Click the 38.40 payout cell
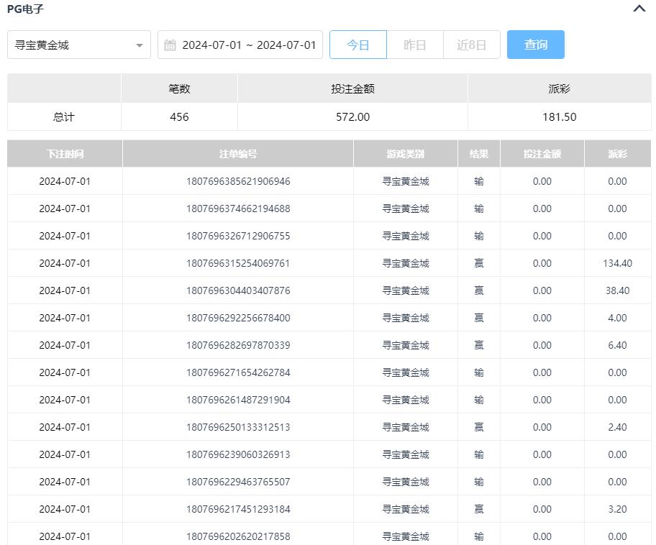656x545 pixels. 617,290
